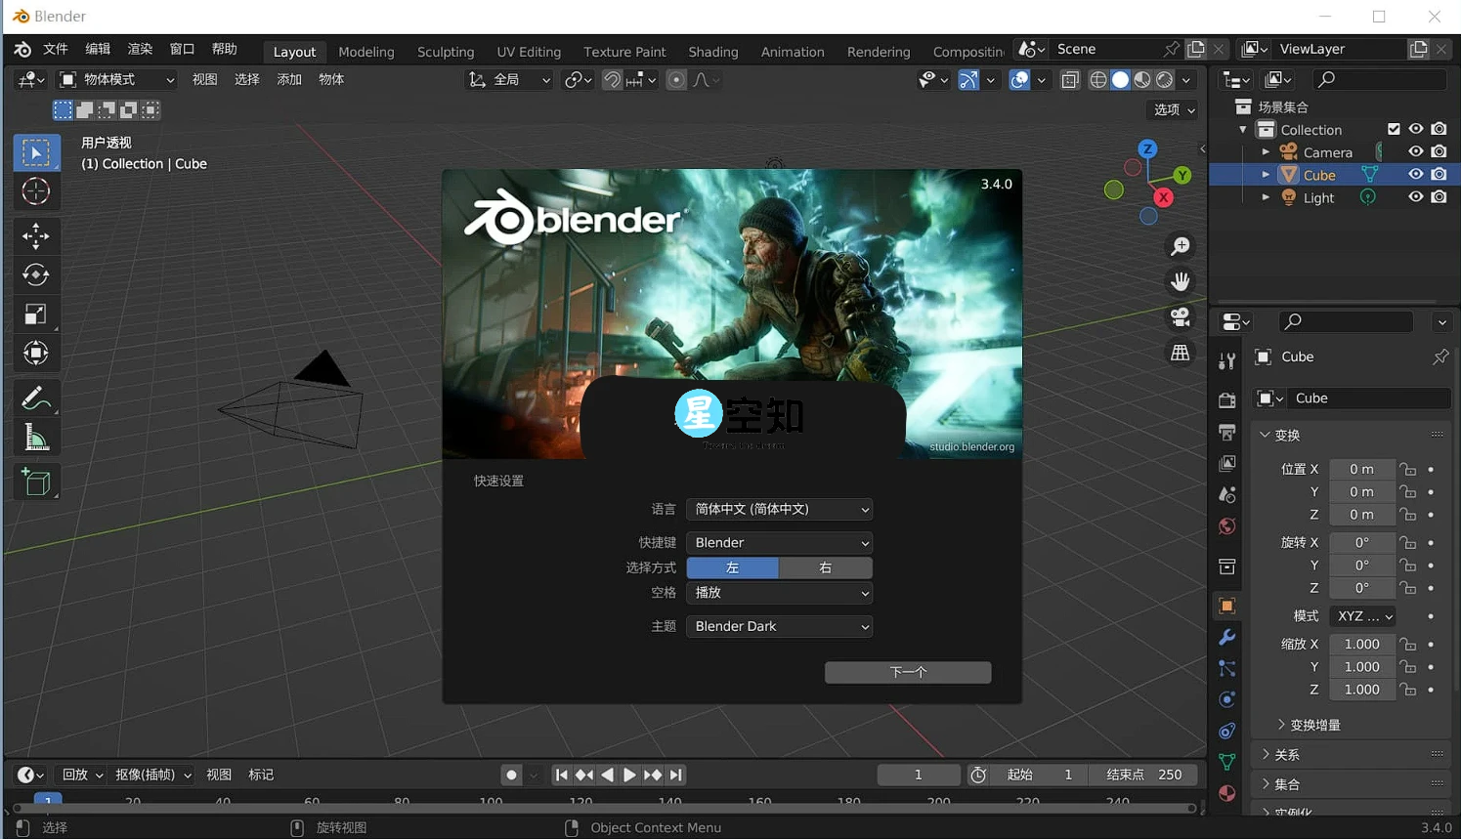
Task: Click the 结束点 250 frame field
Action: coord(1145,775)
